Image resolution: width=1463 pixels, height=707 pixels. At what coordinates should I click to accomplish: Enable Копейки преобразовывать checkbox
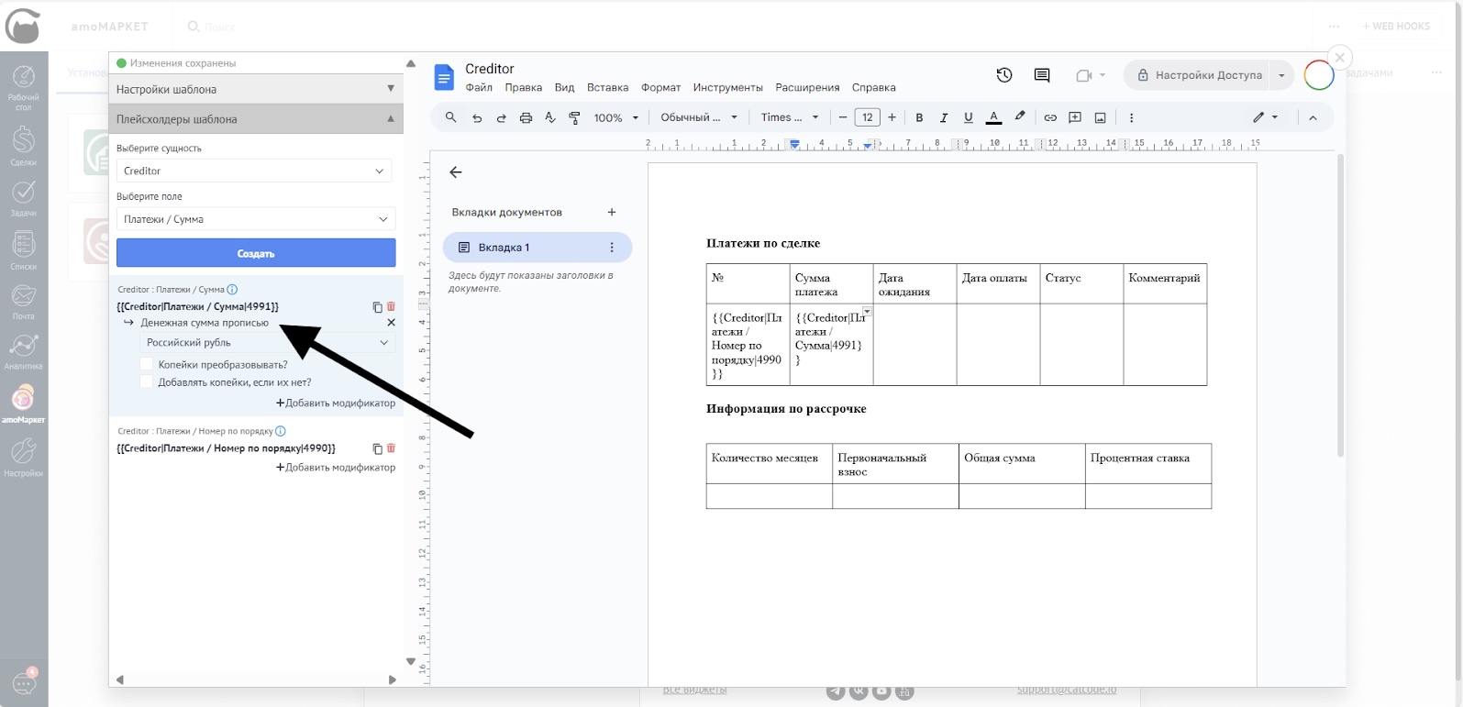146,364
